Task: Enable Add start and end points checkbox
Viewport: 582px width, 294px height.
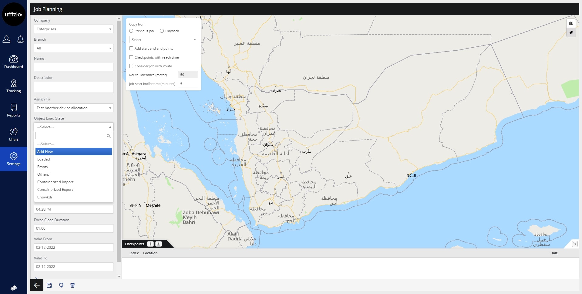Action: click(x=131, y=49)
